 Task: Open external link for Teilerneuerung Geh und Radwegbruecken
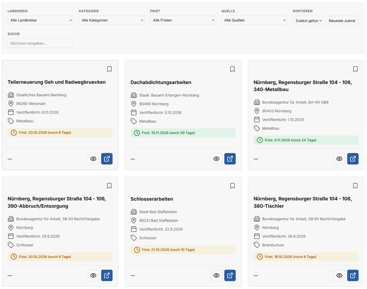pyautogui.click(x=107, y=159)
